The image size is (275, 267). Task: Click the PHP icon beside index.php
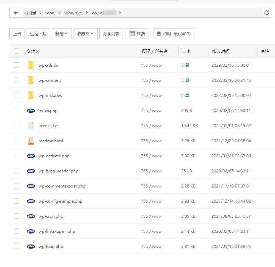pyautogui.click(x=31, y=110)
